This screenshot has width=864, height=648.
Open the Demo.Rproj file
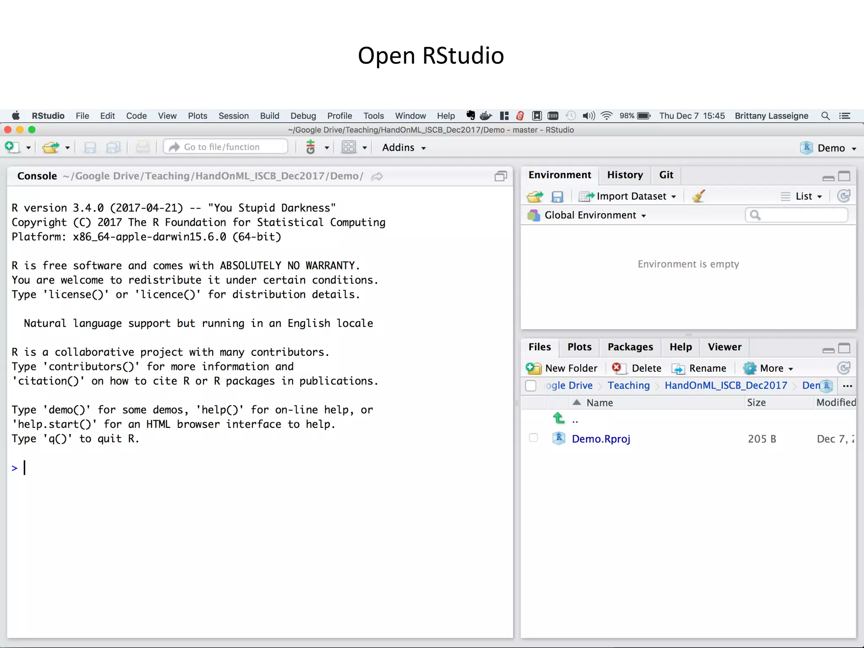point(601,439)
